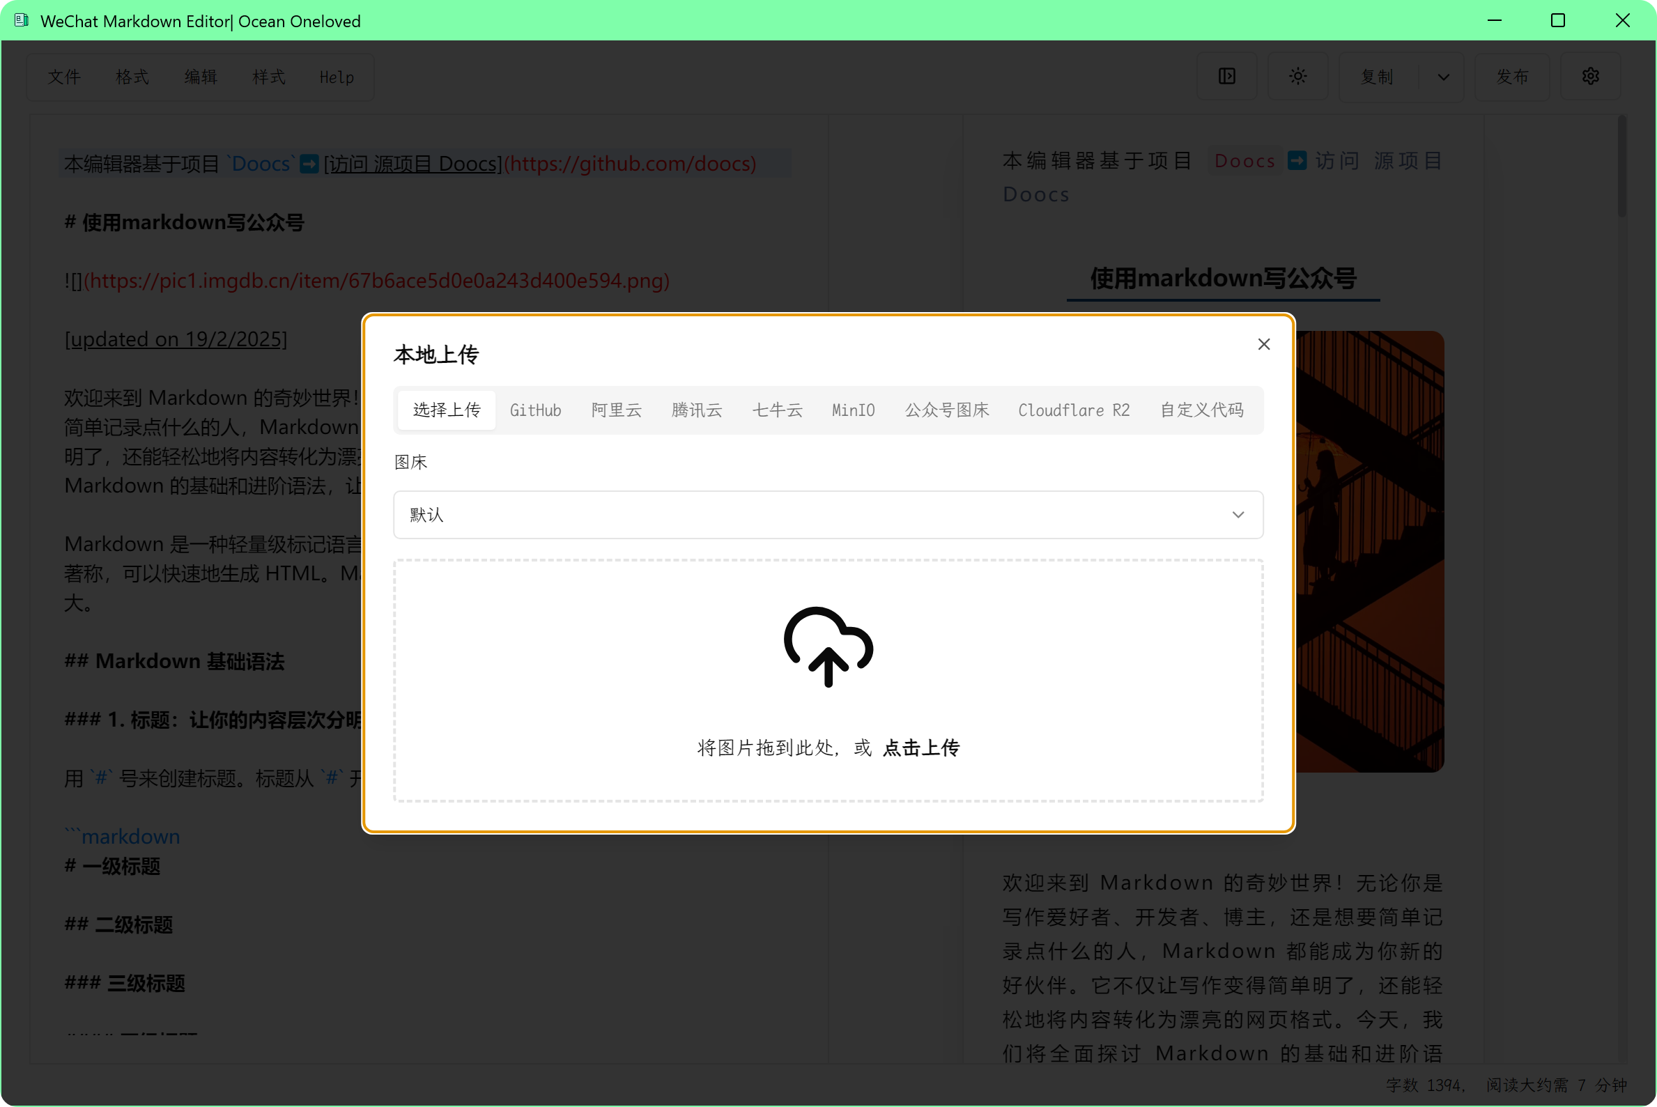Screen dimensions: 1657x1107
Task: Click the '# 一级标题' editor line
Action: coord(112,866)
